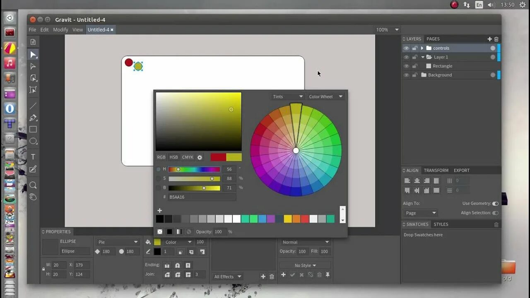The image size is (530, 298).
Task: Open the Pie ellipse type dropdown
Action: click(x=118, y=242)
